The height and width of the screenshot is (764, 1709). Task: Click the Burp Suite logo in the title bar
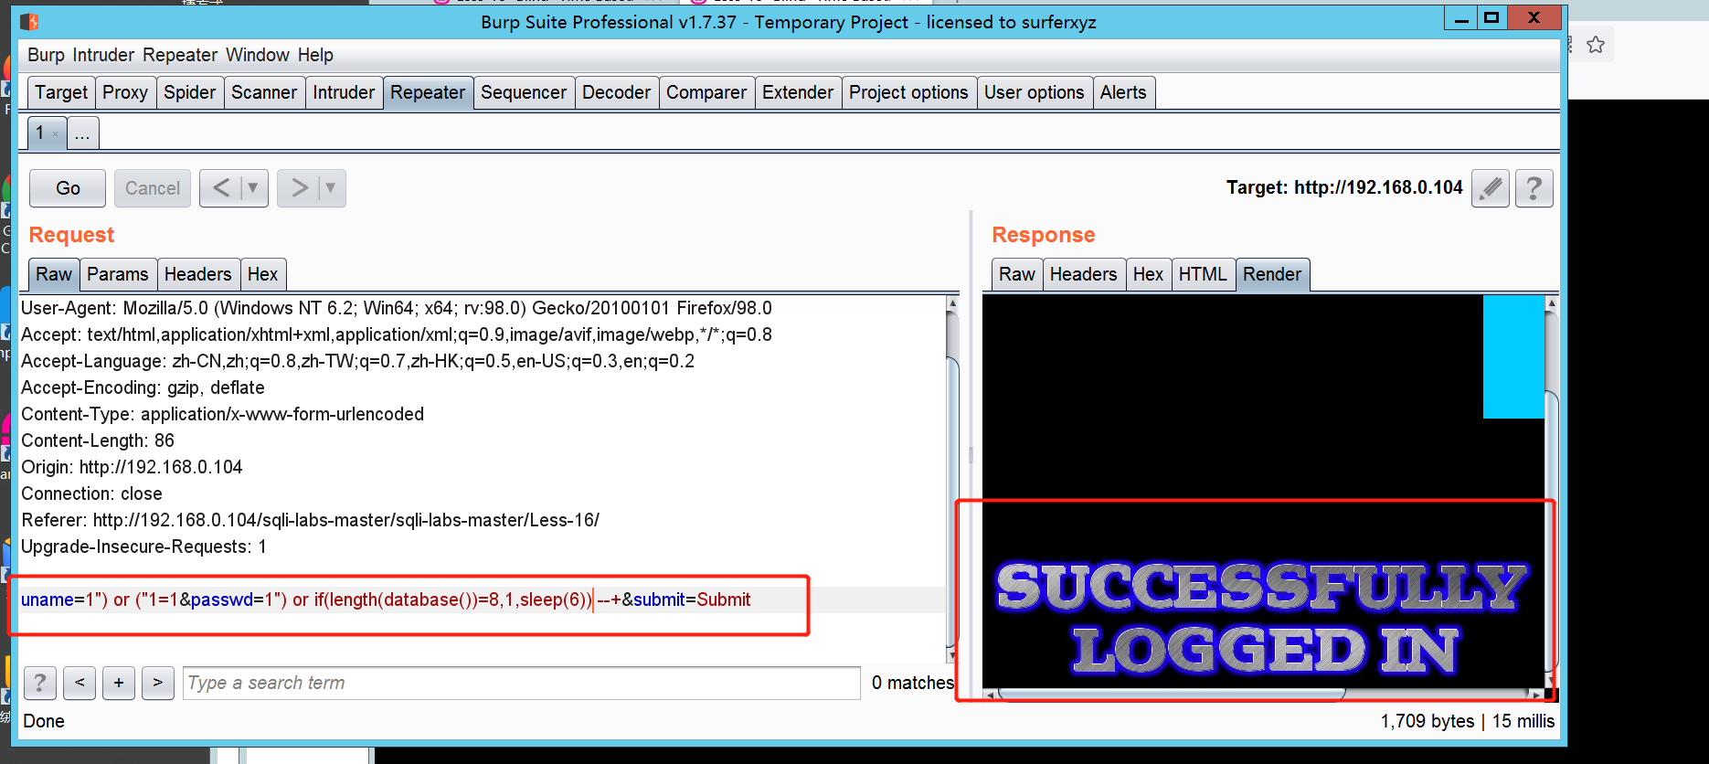click(x=29, y=21)
